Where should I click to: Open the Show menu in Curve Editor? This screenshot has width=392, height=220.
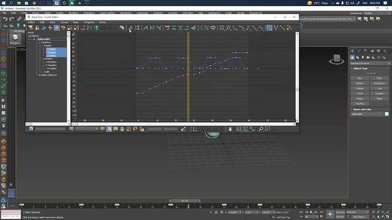point(102,22)
